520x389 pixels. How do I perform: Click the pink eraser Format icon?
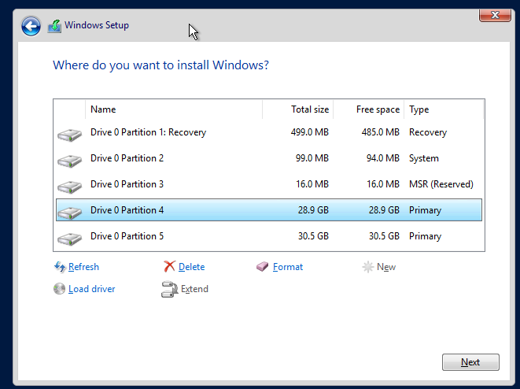click(262, 266)
